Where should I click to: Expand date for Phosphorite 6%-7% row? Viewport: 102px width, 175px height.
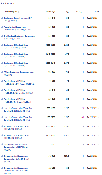[x=98, y=126]
